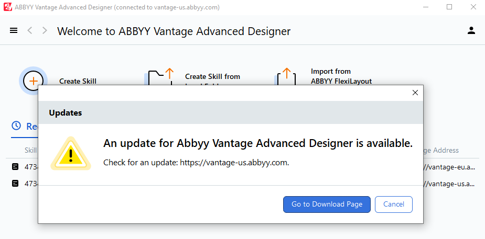Click the vantage-us address cell in list
This screenshot has width=485, height=239.
tap(449, 184)
